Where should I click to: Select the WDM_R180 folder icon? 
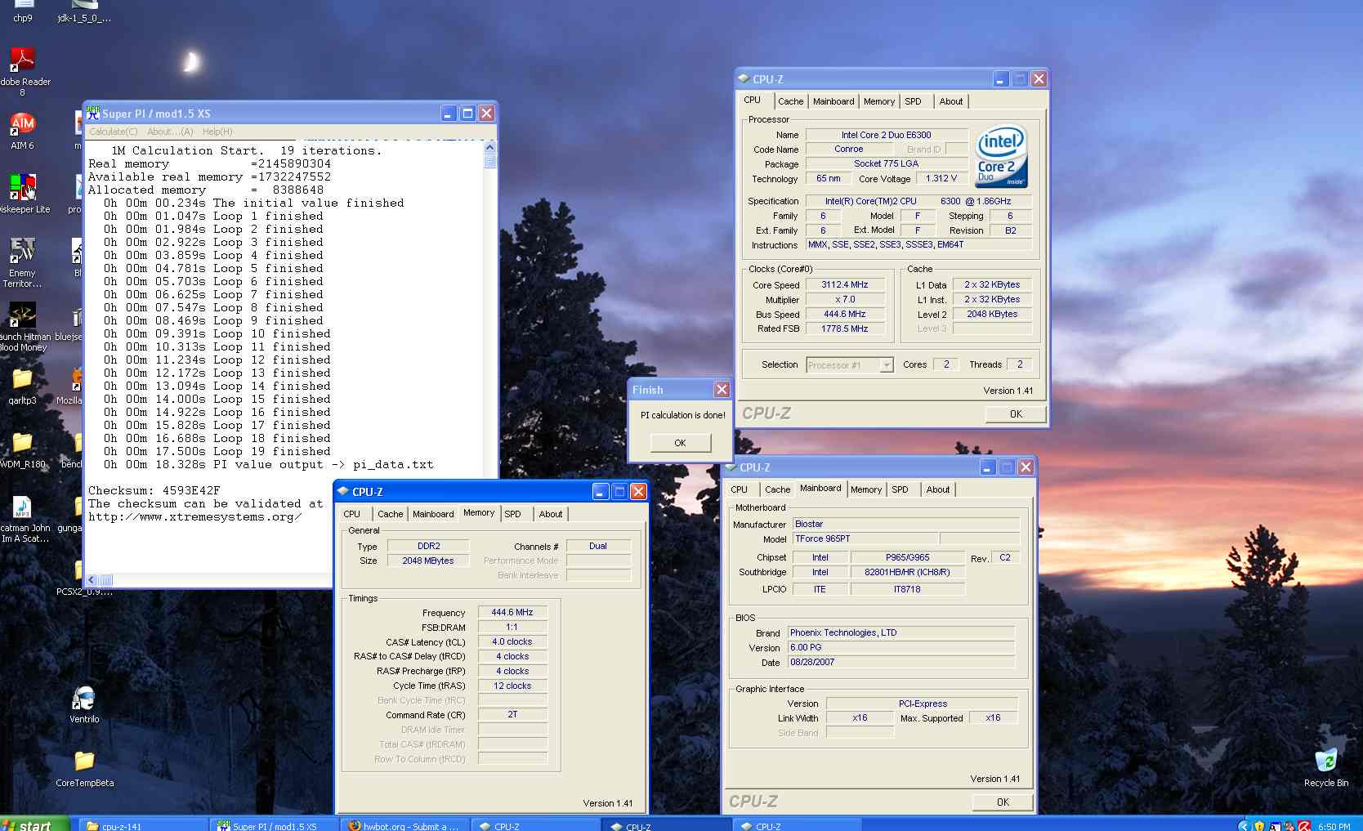22,442
